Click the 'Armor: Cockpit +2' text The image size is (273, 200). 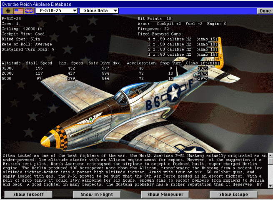tap(159, 24)
